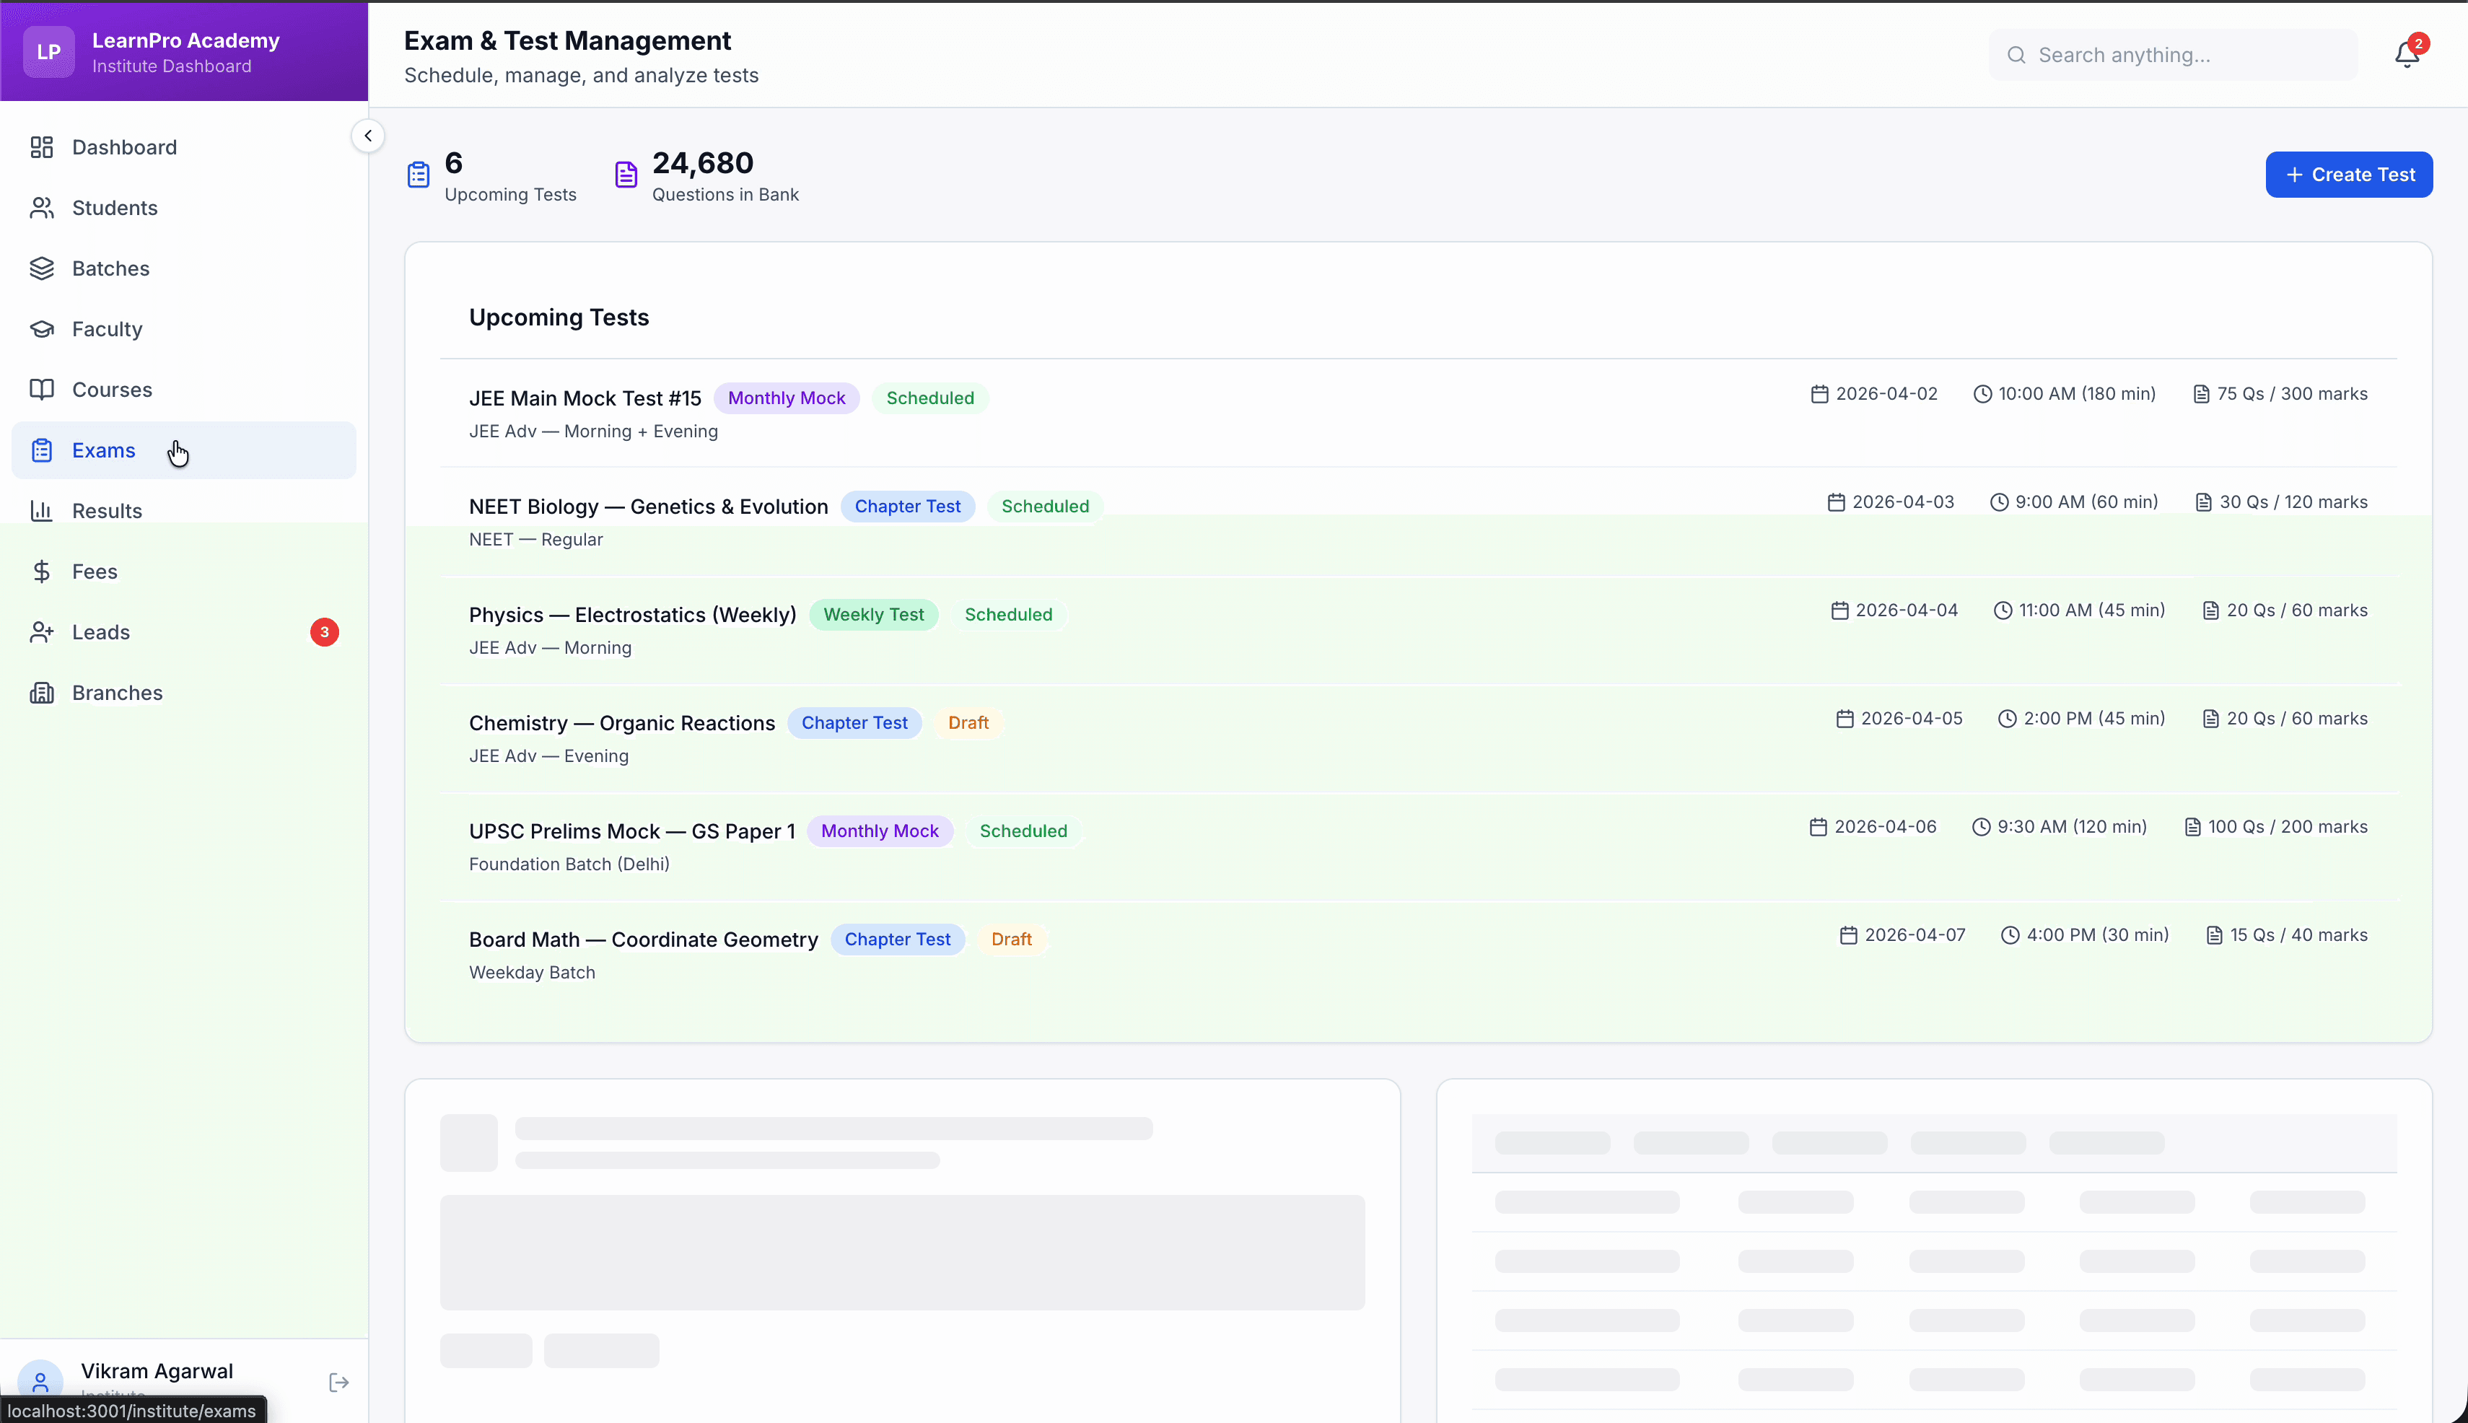Select the Dashboard grid icon

click(41, 148)
